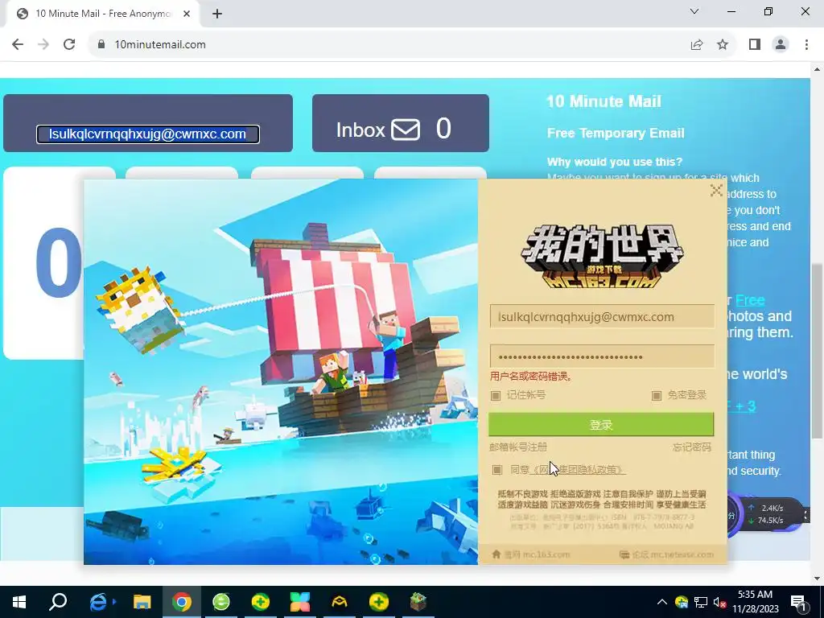Click the Free link in the webpage sidebar
Viewport: 824px width, 618px height.
750,301
